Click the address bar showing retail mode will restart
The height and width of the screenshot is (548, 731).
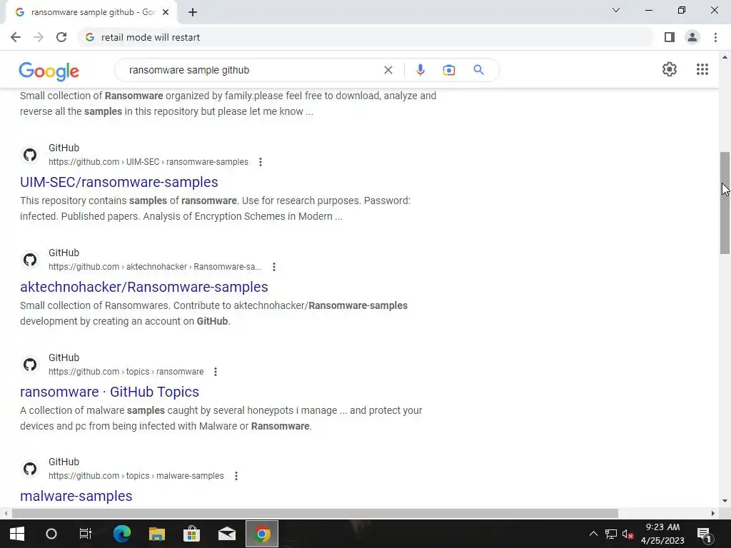[x=365, y=37]
